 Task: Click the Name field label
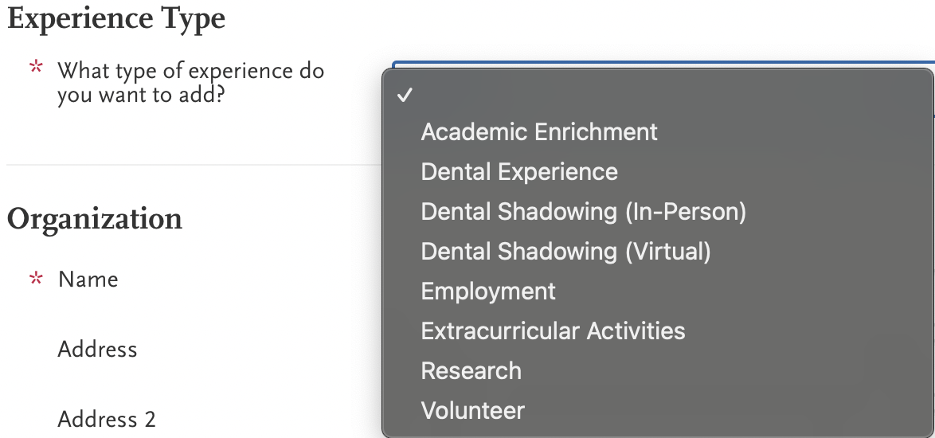pos(88,279)
